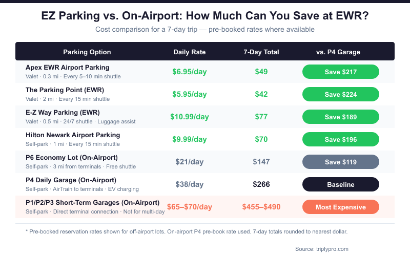This screenshot has width=410, height=256.
Task: Click the "Parking Option" column header
Action: point(87,52)
